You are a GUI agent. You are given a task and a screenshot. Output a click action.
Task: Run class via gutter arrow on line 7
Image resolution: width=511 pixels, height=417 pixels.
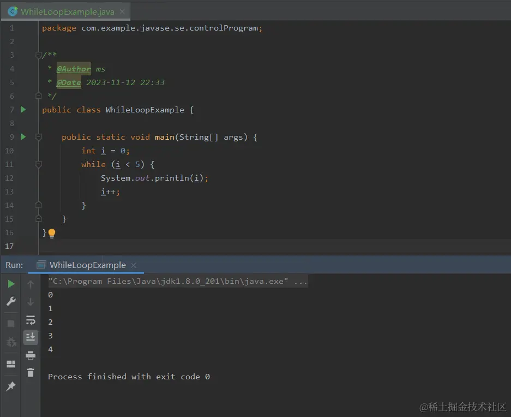(x=23, y=110)
